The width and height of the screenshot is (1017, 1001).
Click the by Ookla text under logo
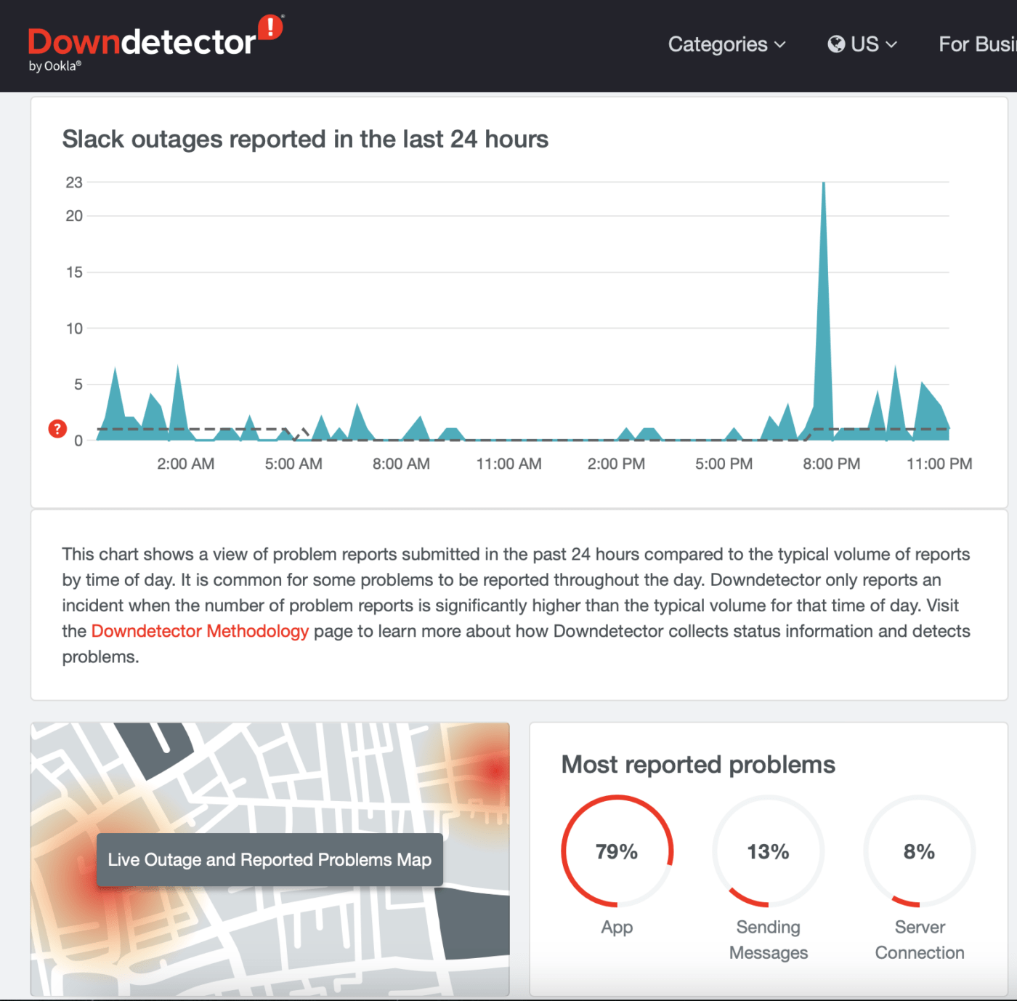point(55,66)
